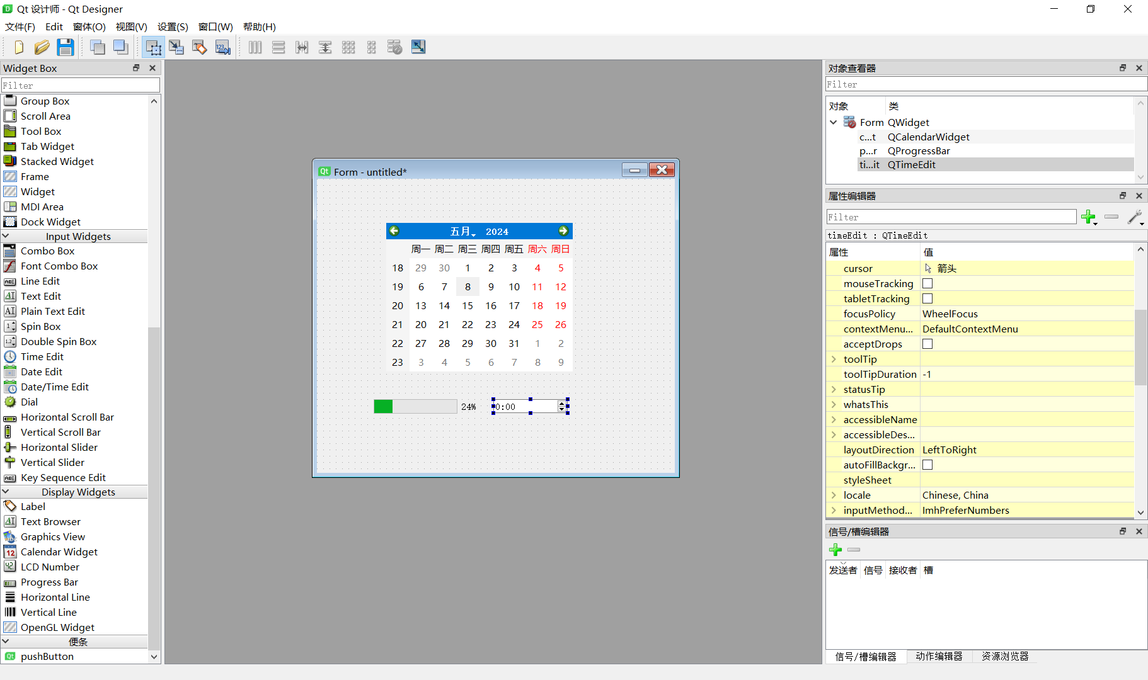Toggle the mouseTracking checkbox
This screenshot has width=1148, height=680.
click(927, 284)
